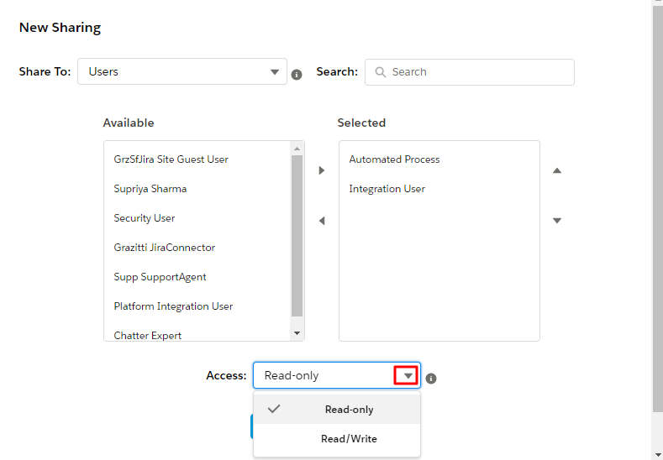Image resolution: width=663 pixels, height=460 pixels.
Task: Select Automated Process in Selected list
Action: click(394, 159)
